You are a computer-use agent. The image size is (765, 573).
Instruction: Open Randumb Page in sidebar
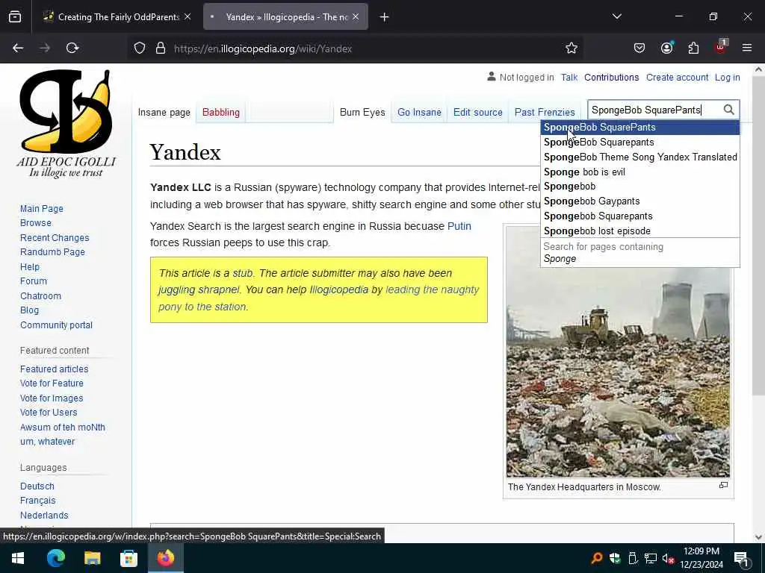pyautogui.click(x=53, y=252)
